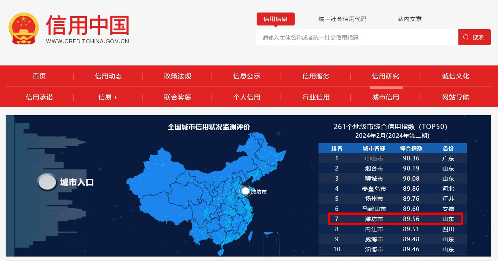Select 聊城市 in the ranking table
Viewport: 498px width, 261px height.
pyautogui.click(x=374, y=179)
